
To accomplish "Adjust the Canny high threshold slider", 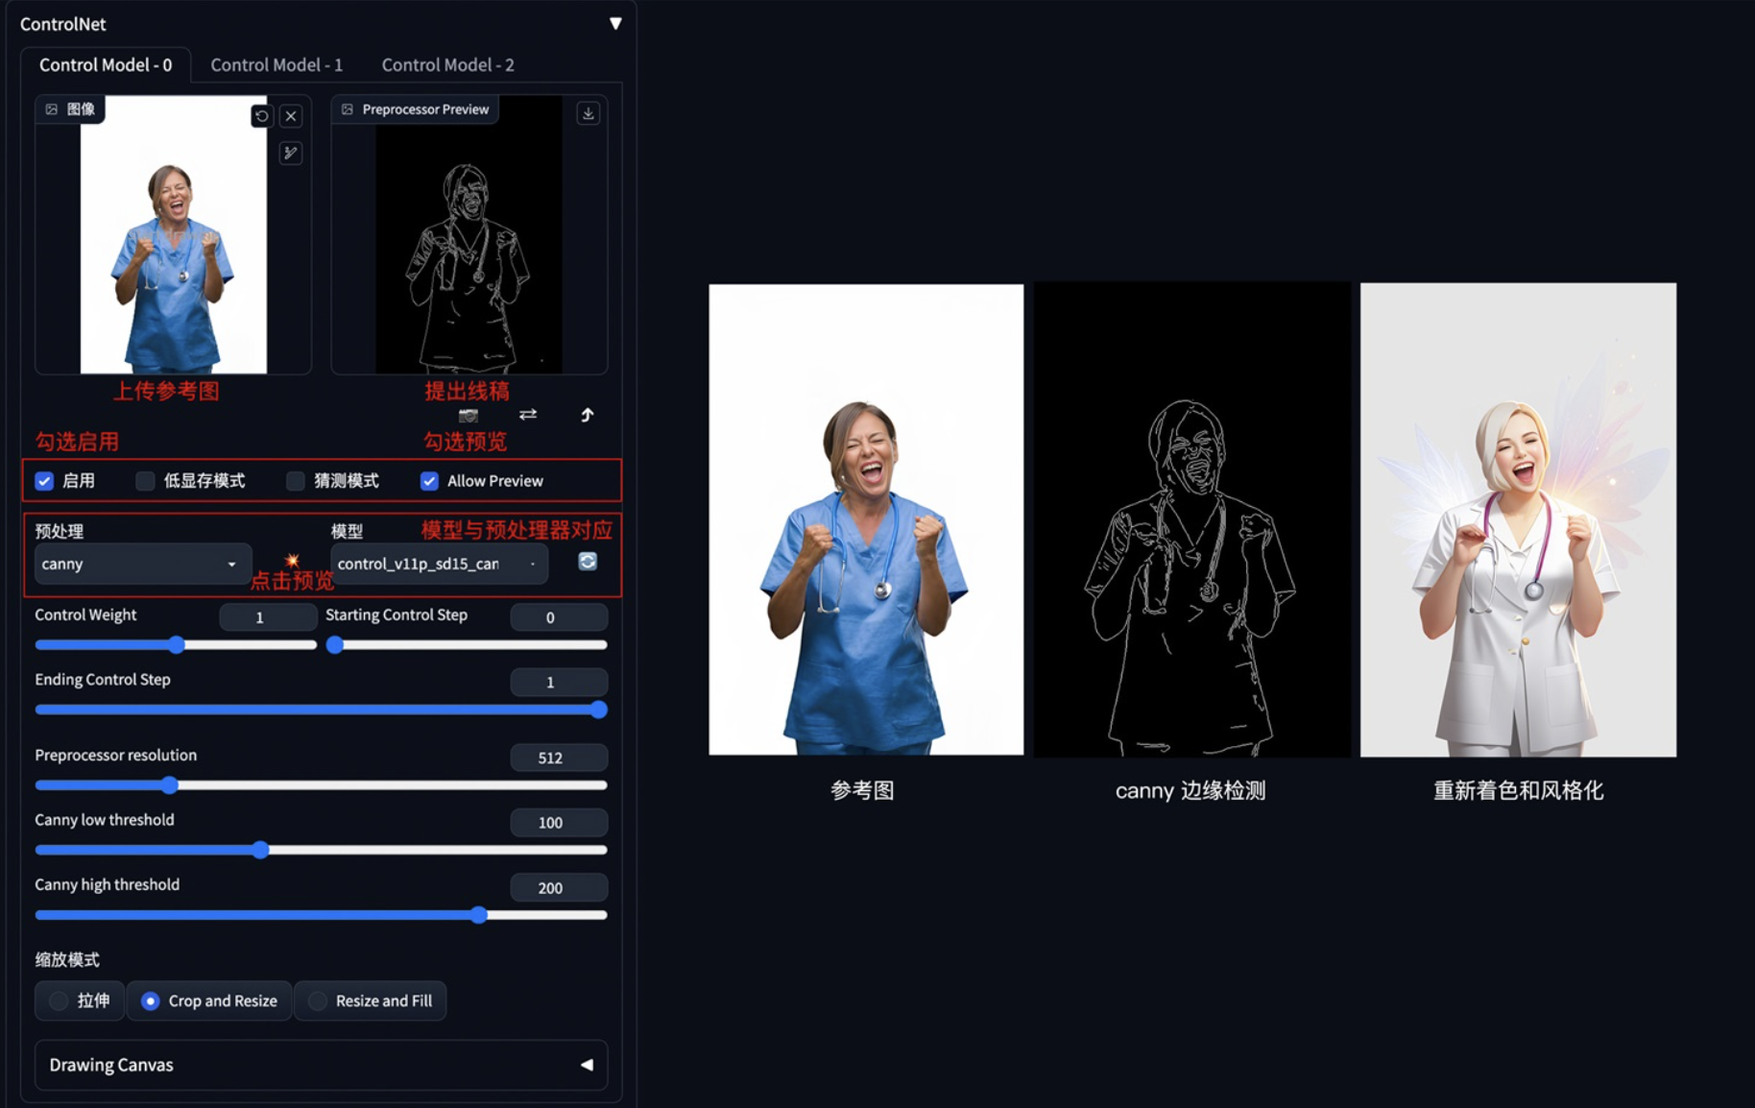I will tap(322, 915).
